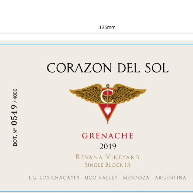Image resolution: width=193 pixels, height=193 pixels.
Task: Click the red triangle tip of emblem
Action: (x=108, y=118)
